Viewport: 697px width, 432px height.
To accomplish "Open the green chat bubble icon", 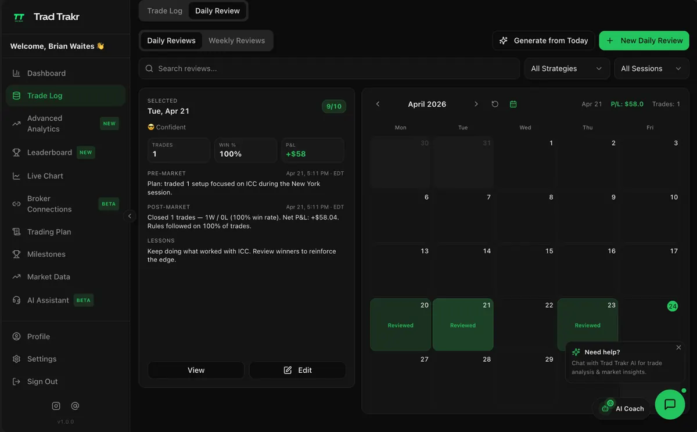I will coord(670,404).
